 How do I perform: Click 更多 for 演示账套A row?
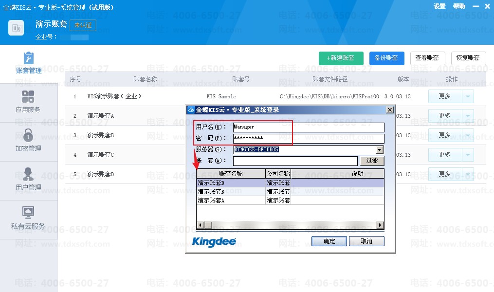[445, 116]
